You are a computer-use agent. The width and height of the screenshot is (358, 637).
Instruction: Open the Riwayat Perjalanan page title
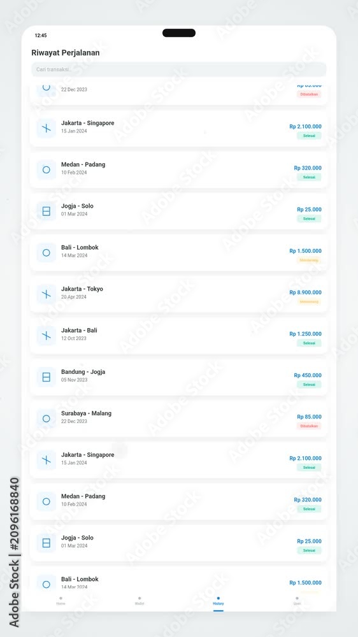tap(66, 53)
